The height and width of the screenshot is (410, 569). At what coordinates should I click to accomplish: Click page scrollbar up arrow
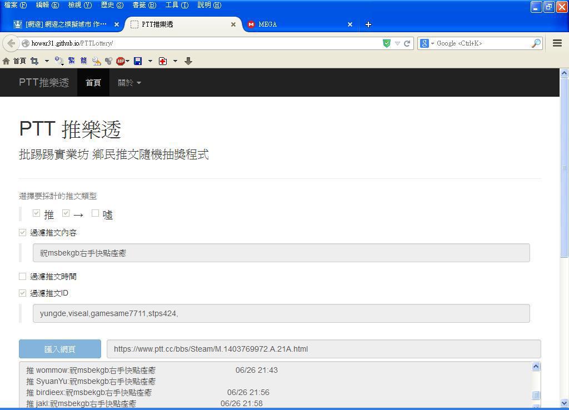click(565, 73)
